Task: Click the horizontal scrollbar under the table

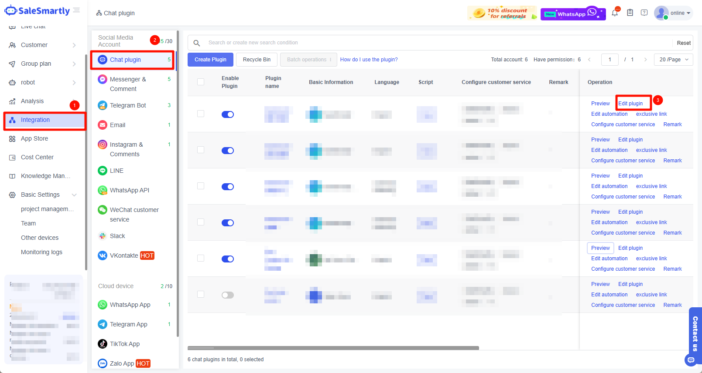Action: click(x=333, y=348)
